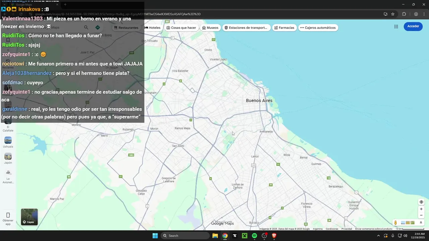
Task: Select the Cosas que hacer chip
Action: (181, 28)
